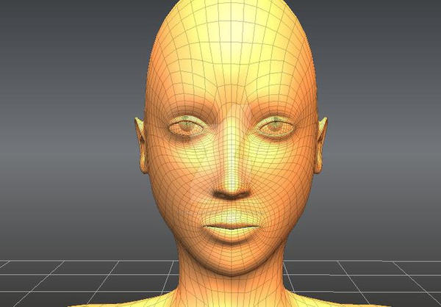Viewport: 441px width, 307px height.
Task: Select the model's lips
Action: (x=232, y=227)
